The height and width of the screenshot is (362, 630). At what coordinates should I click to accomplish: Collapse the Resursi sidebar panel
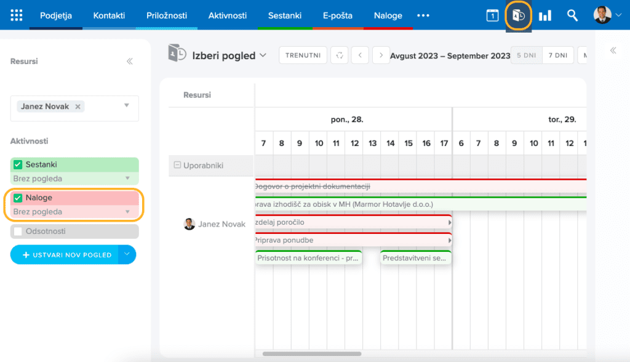click(130, 62)
